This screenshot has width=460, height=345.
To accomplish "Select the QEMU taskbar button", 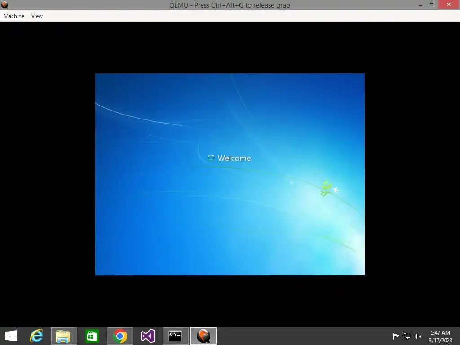I will (203, 336).
